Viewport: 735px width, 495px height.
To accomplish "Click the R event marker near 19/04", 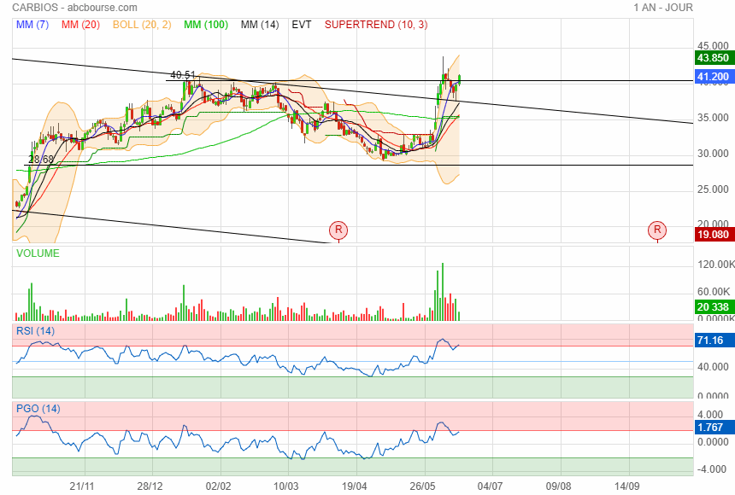I will (x=338, y=230).
